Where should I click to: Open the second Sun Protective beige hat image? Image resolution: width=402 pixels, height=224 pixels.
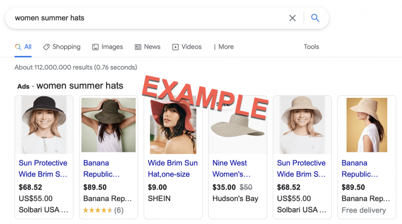(302, 125)
